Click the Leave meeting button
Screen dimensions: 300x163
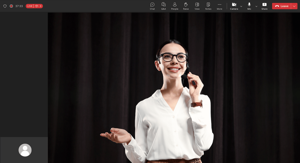282,6
